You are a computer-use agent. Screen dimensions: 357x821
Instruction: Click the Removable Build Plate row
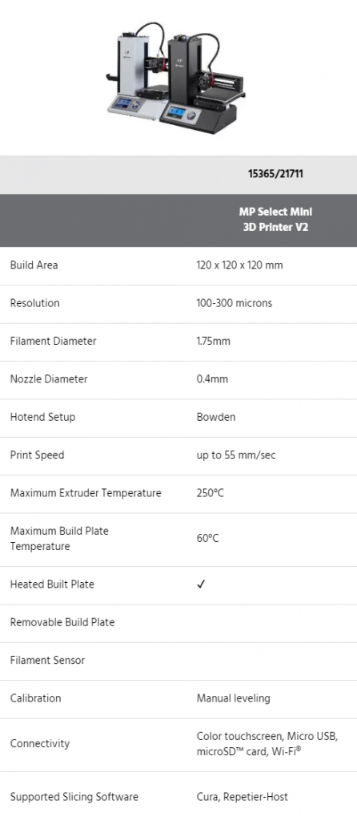click(178, 622)
